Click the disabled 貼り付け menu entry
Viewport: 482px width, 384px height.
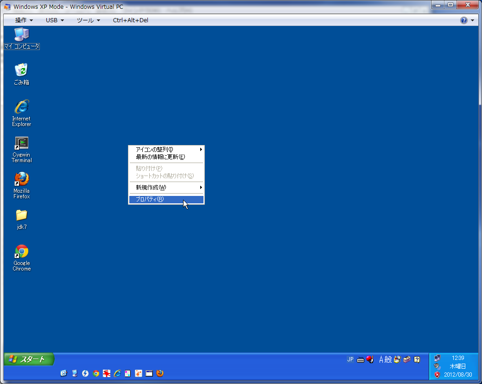tap(166, 168)
